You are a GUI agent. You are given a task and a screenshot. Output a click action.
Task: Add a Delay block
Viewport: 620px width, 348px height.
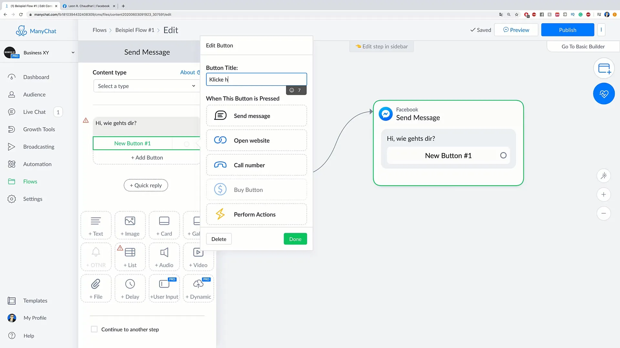tap(130, 288)
